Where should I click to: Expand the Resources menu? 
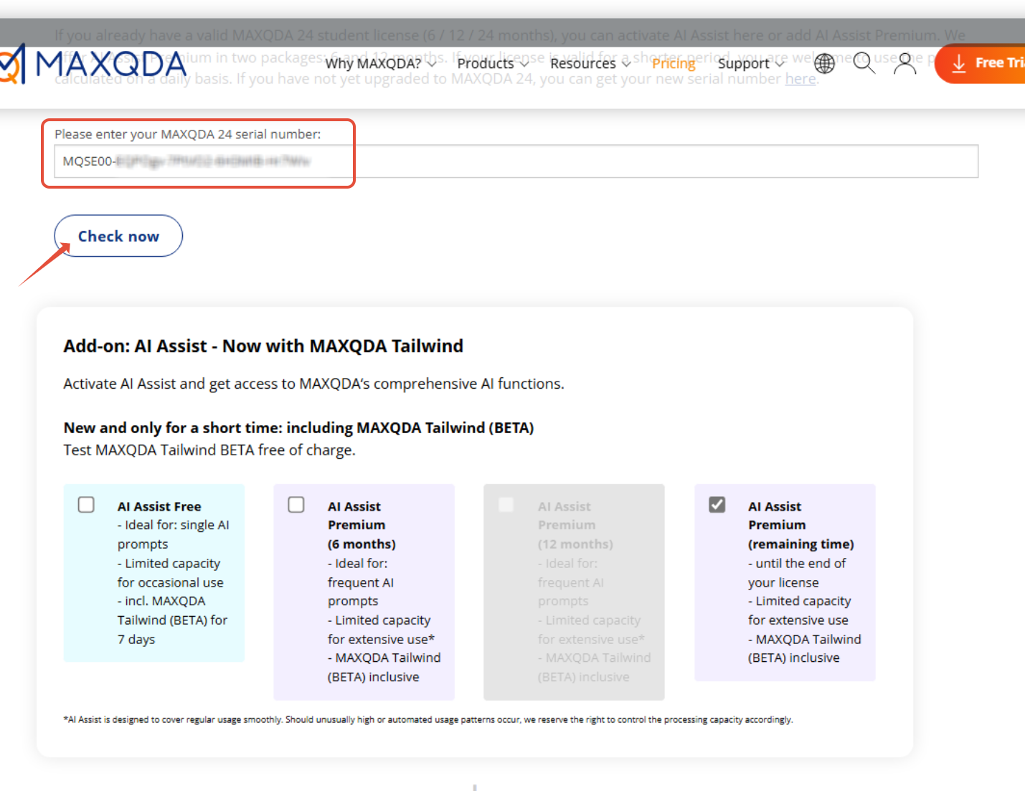590,63
